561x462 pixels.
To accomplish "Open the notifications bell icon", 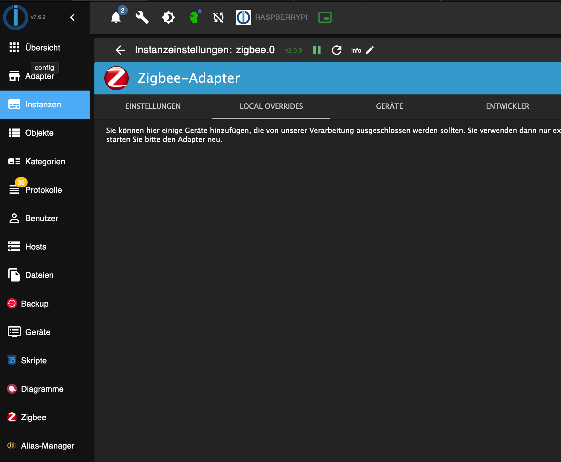I will [116, 17].
